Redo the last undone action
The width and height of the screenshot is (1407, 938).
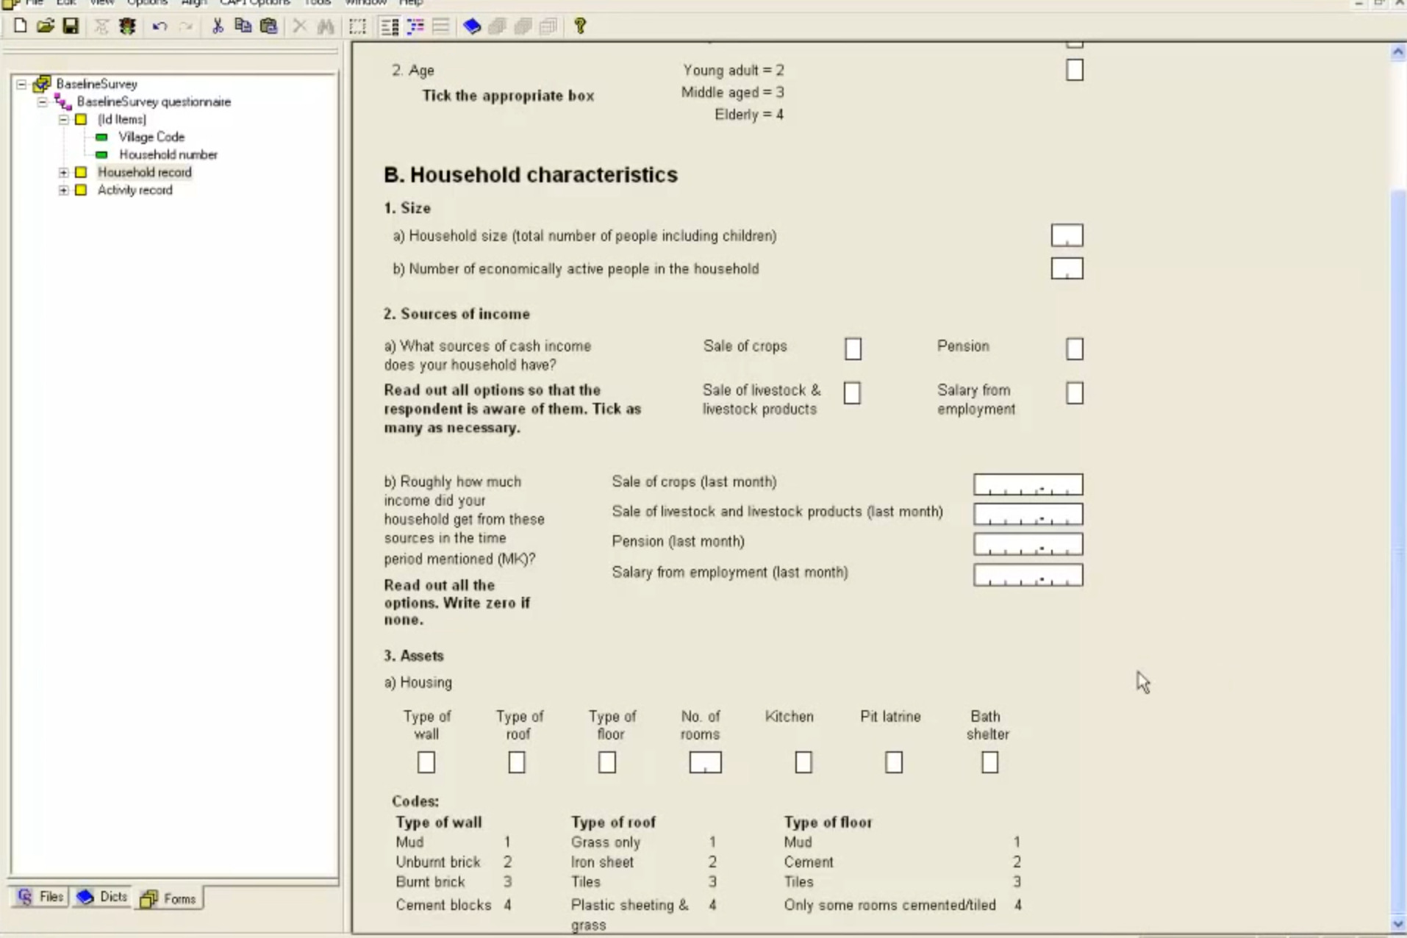[186, 26]
